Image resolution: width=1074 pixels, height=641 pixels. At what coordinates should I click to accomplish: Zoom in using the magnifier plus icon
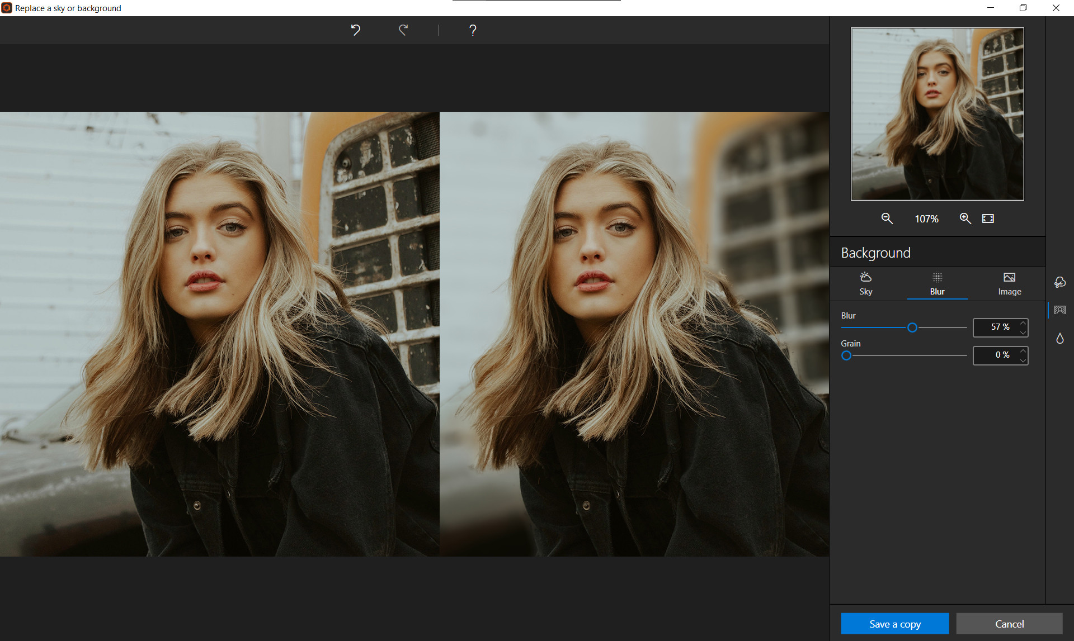(965, 219)
